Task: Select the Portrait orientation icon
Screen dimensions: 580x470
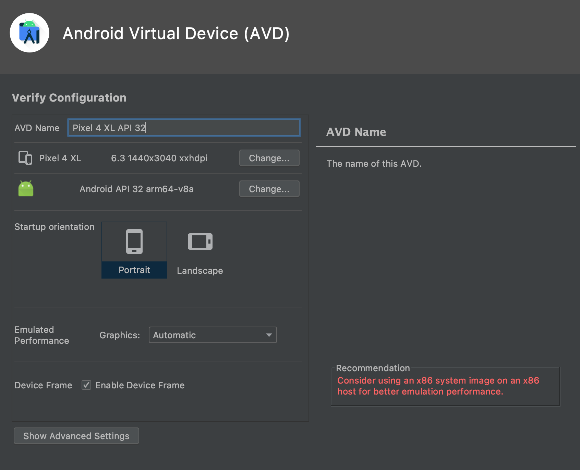Action: coord(134,242)
